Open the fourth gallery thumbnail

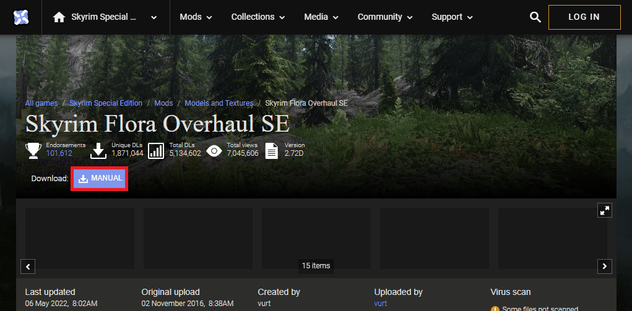[435, 238]
